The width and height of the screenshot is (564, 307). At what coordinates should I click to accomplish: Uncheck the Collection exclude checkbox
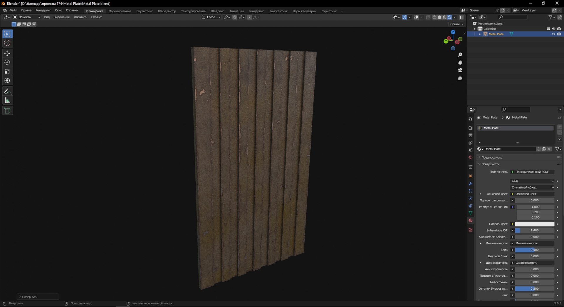(548, 29)
